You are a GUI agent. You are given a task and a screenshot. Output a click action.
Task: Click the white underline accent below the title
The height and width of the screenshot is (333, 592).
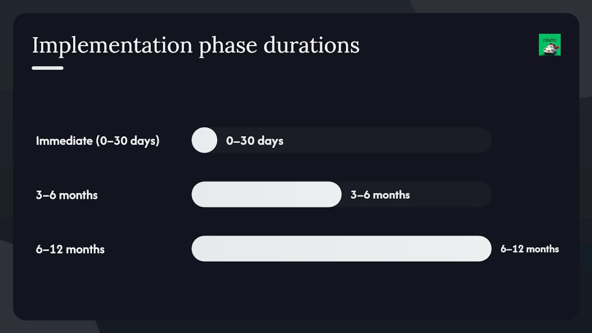tap(48, 68)
